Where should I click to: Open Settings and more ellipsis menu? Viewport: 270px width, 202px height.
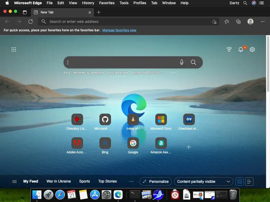(x=262, y=22)
